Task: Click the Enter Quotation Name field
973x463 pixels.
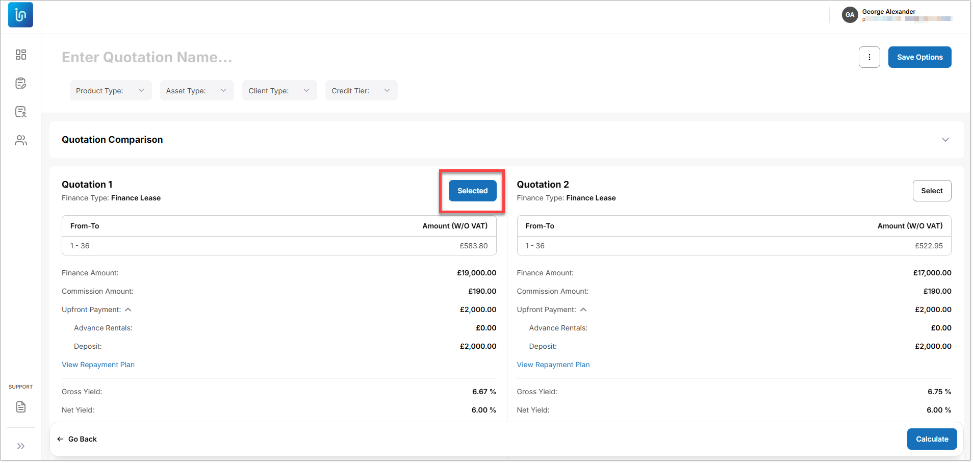Action: click(x=147, y=57)
